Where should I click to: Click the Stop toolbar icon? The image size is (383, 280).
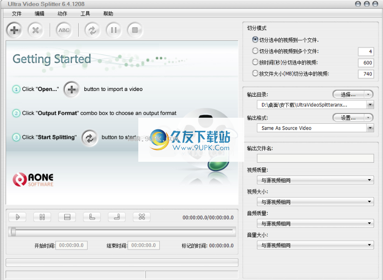(x=135, y=30)
